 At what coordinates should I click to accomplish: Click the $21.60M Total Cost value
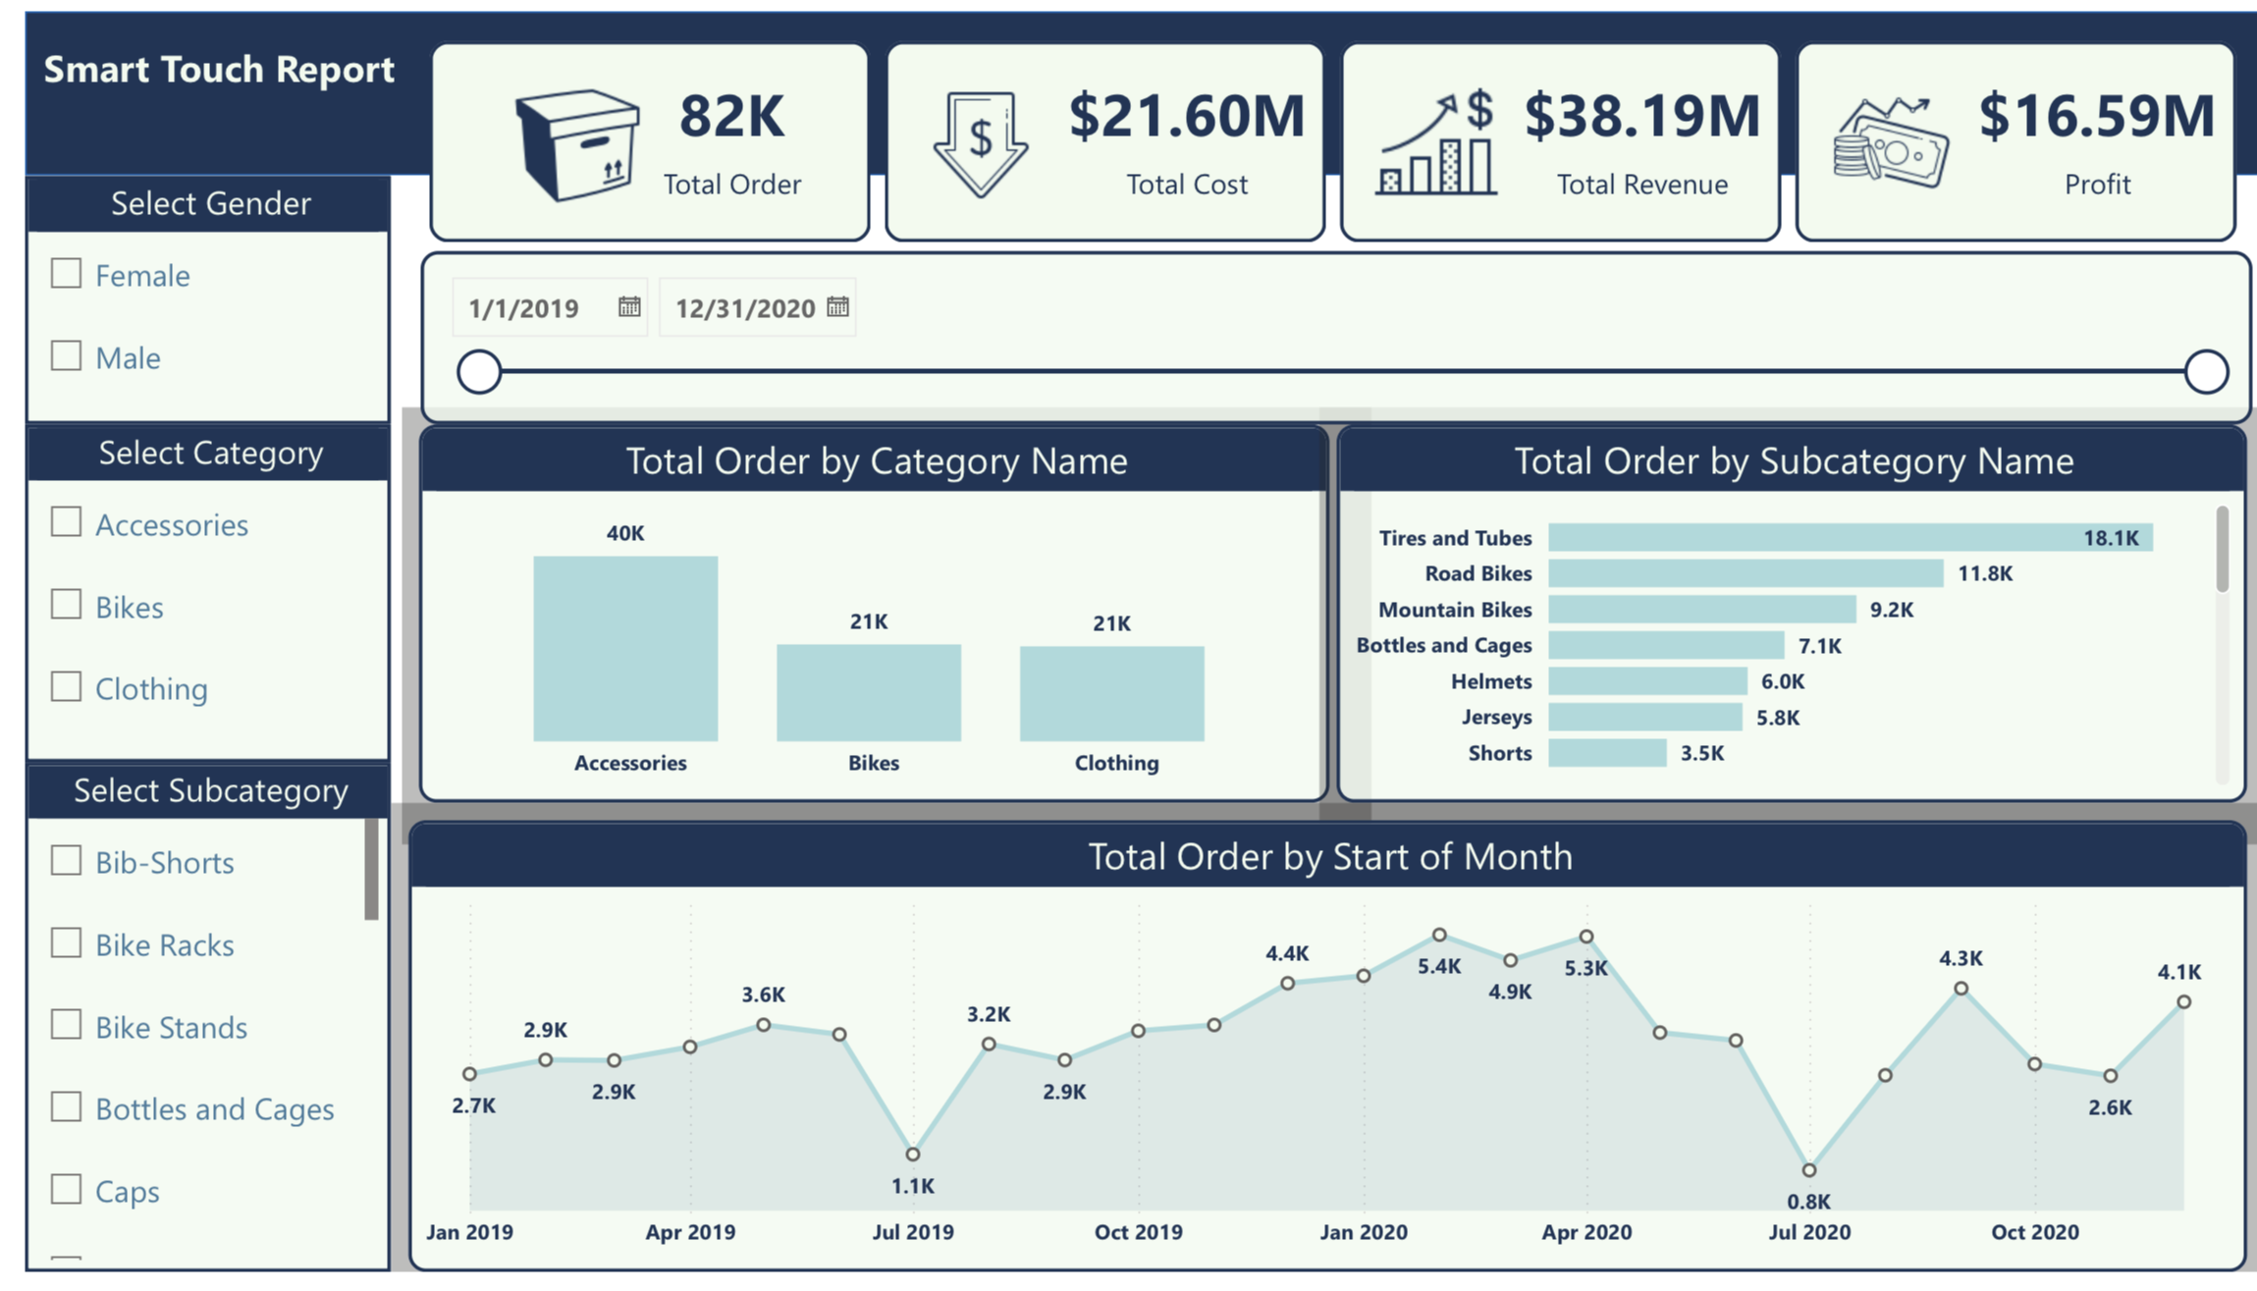[1187, 116]
